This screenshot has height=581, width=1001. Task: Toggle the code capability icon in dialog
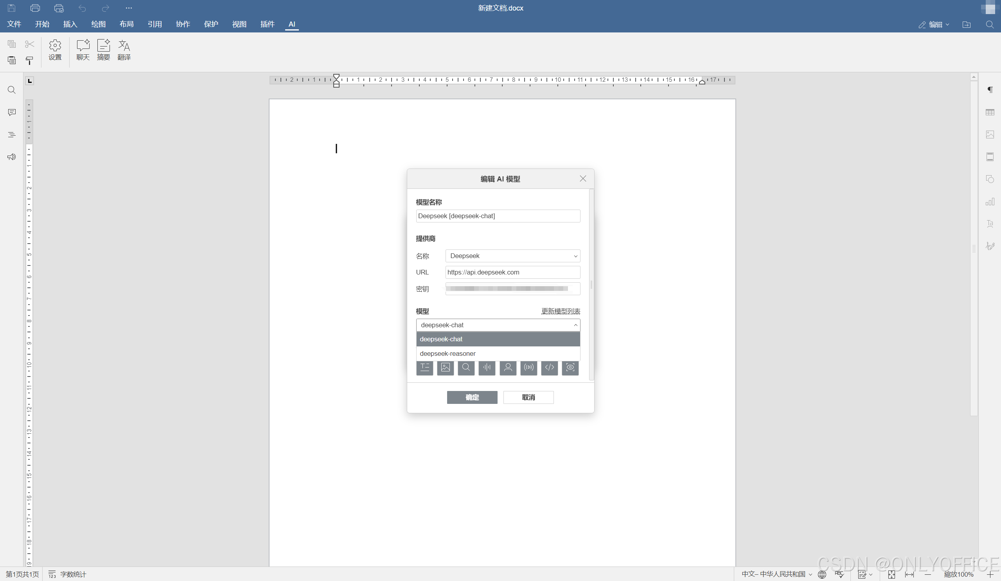click(x=549, y=368)
